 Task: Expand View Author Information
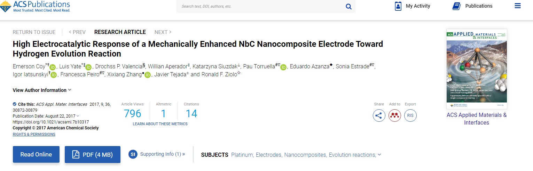[x=42, y=90]
